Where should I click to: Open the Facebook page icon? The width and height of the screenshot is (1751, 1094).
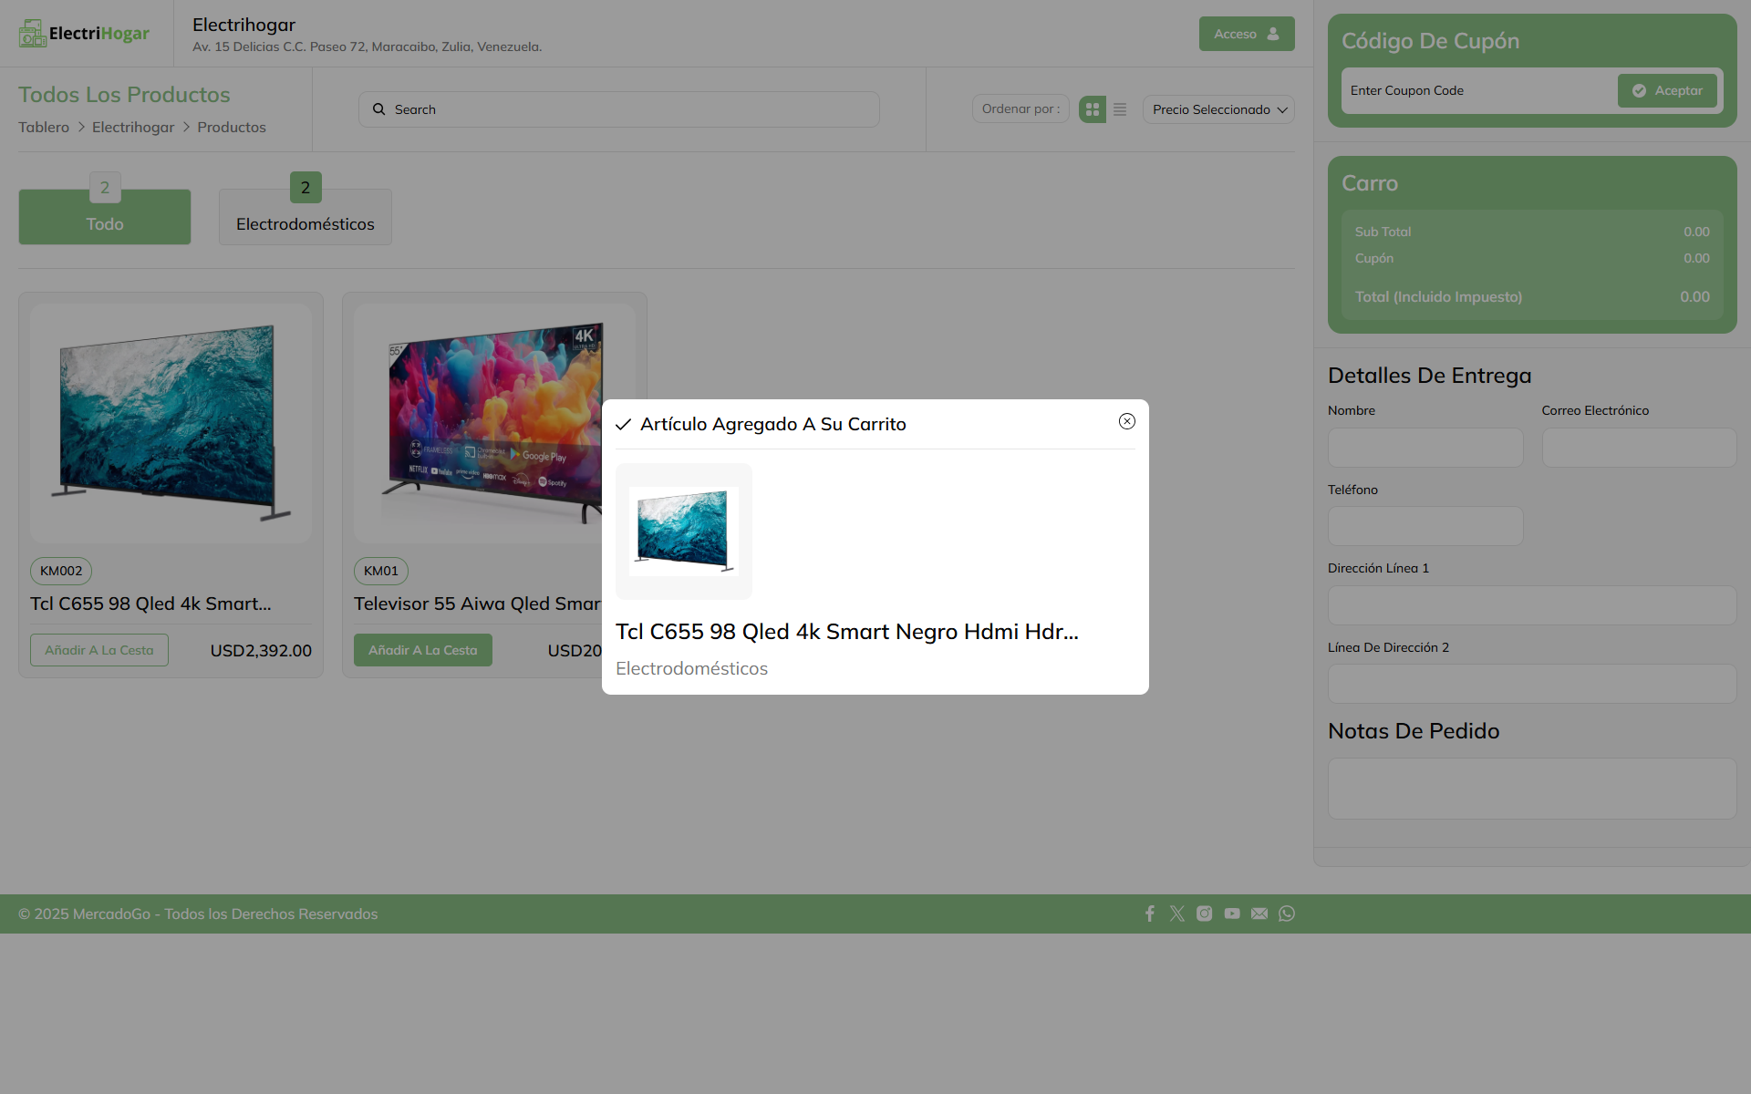click(1150, 913)
